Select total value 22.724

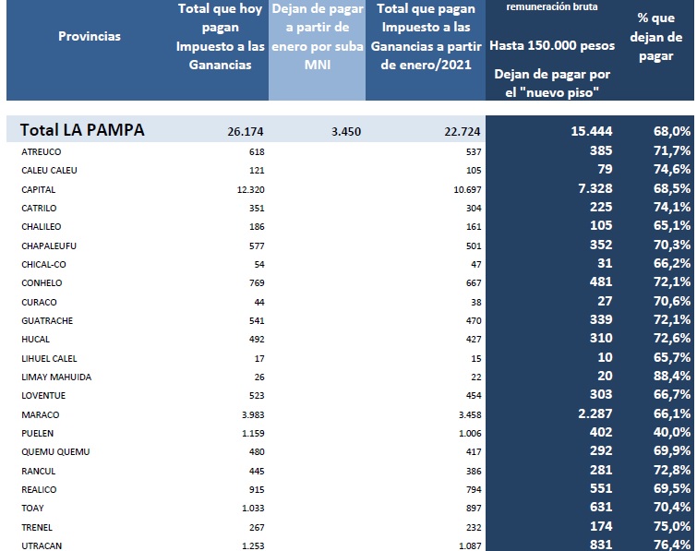coord(463,132)
